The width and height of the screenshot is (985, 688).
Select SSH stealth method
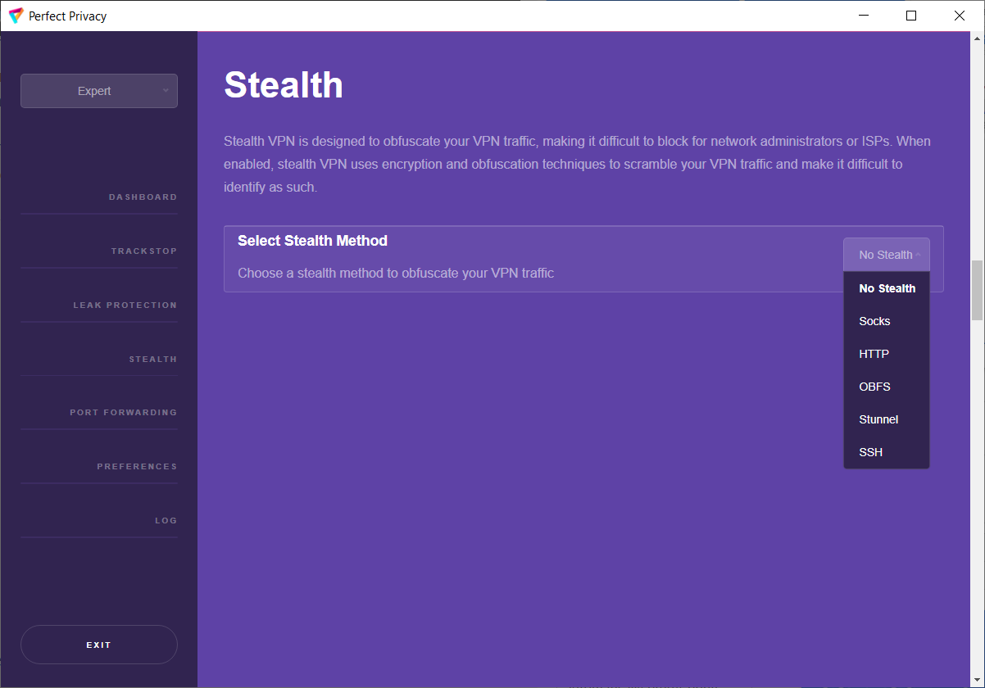[x=887, y=452]
